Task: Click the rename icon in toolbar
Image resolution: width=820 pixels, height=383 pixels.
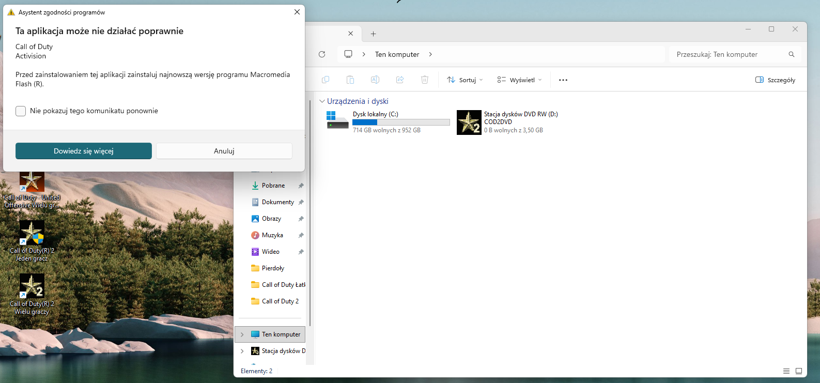Action: click(375, 80)
